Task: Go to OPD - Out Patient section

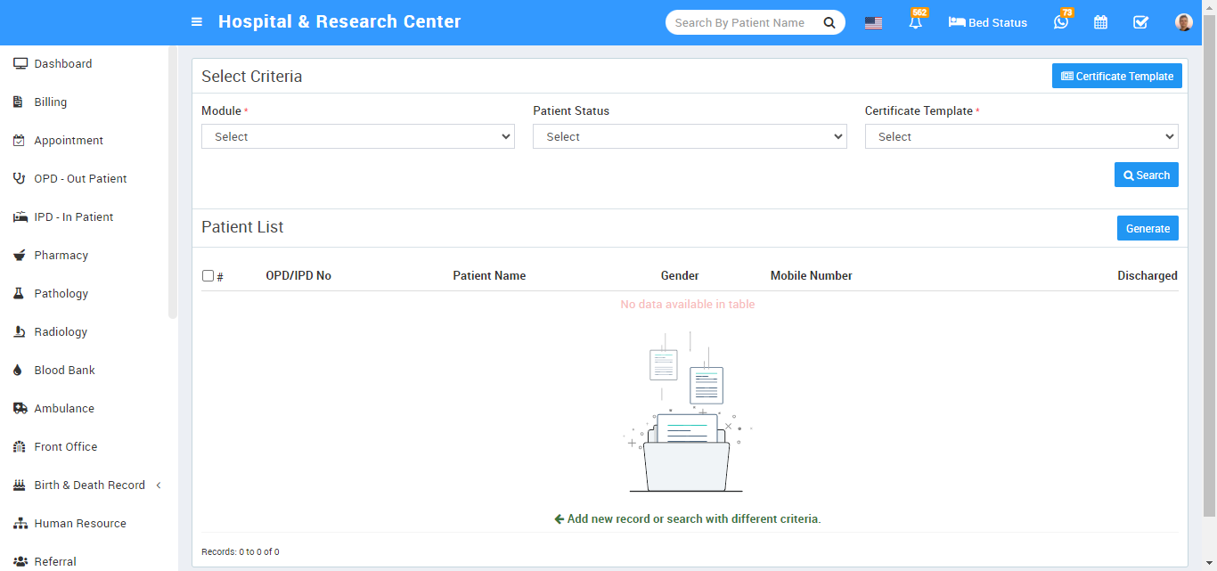Action: point(80,179)
